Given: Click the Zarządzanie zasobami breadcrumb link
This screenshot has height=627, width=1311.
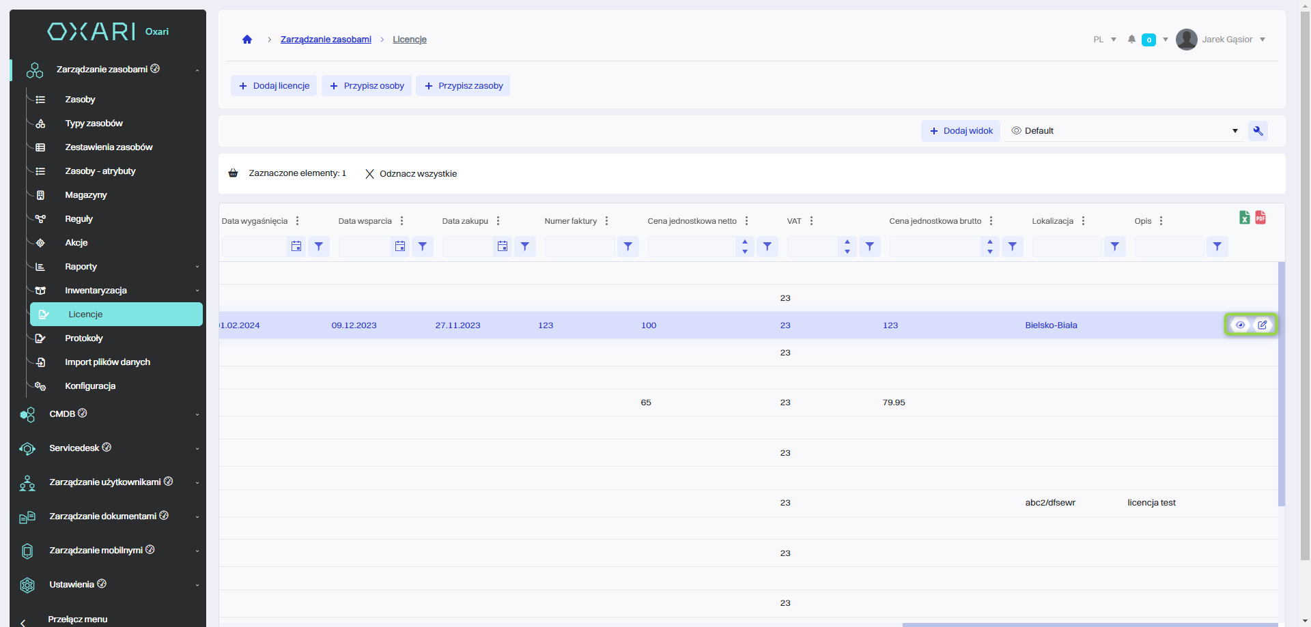Looking at the screenshot, I should point(326,40).
